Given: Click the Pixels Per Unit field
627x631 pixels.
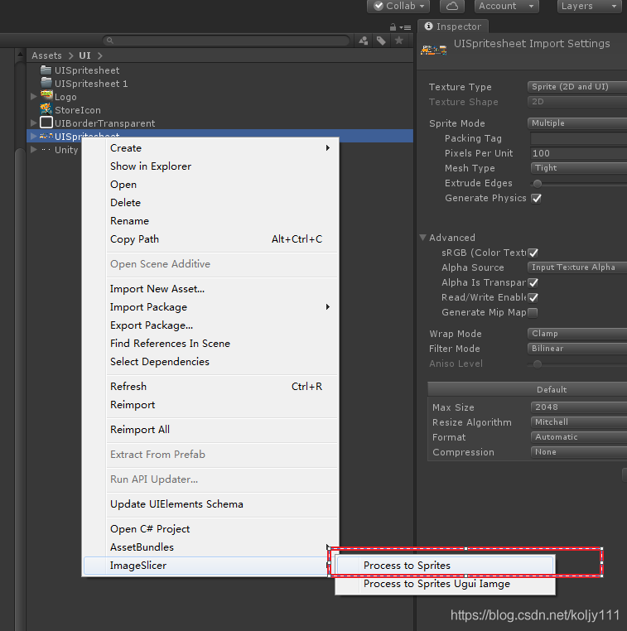Looking at the screenshot, I should tap(579, 153).
